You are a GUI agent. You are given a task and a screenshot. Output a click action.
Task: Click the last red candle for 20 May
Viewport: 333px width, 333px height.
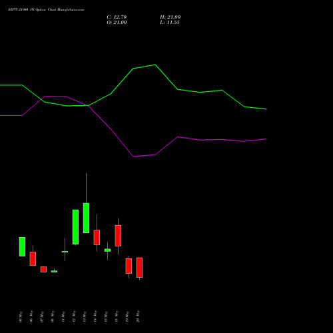click(139, 268)
